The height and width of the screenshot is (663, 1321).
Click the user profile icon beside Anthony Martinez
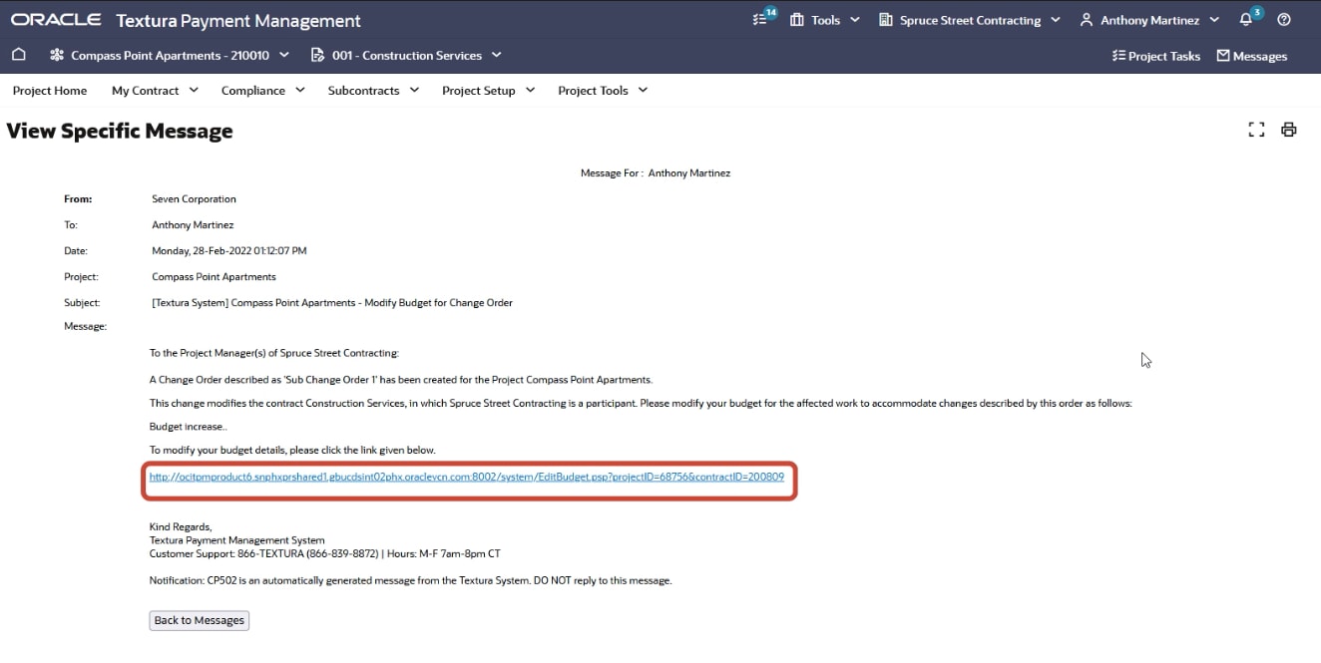click(1087, 20)
